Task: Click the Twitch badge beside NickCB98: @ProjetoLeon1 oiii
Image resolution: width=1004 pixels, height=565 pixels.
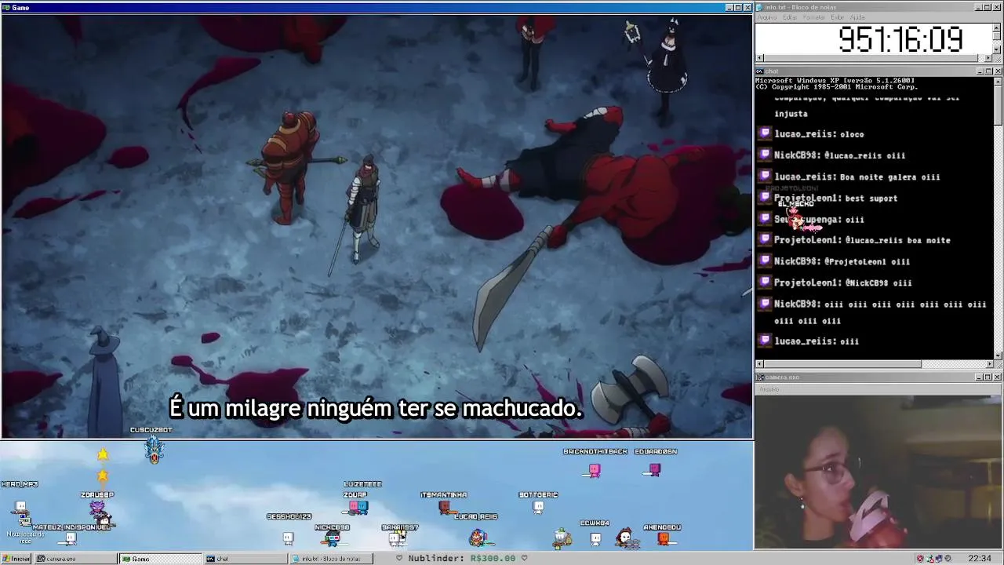Action: [x=766, y=261]
